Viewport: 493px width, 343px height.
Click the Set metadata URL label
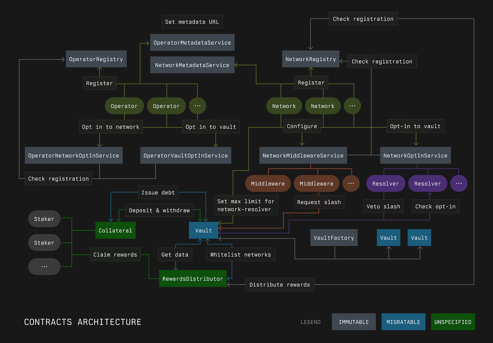click(192, 22)
